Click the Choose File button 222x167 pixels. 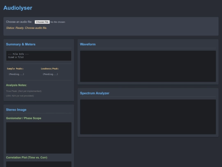[42, 22]
